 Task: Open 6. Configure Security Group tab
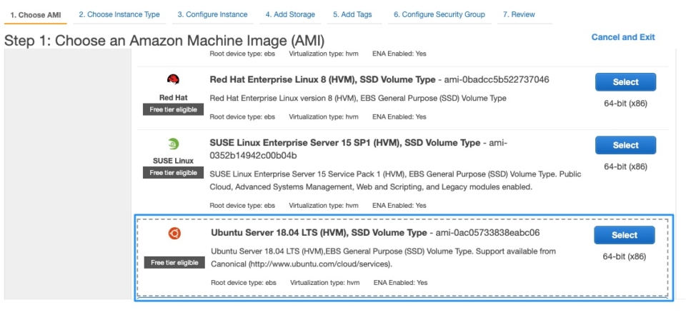439,14
